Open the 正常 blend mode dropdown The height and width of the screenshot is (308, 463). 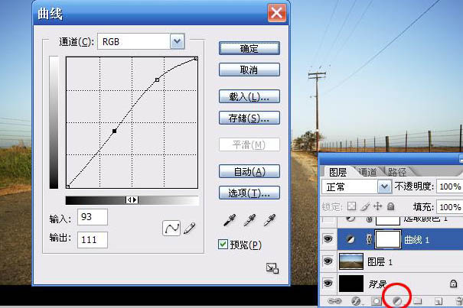tap(385, 186)
